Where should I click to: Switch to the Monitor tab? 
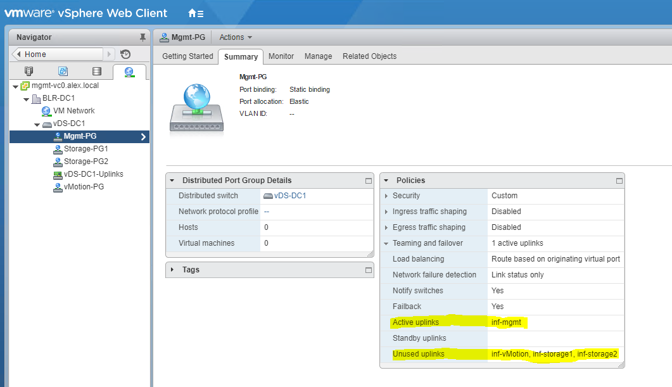(281, 56)
